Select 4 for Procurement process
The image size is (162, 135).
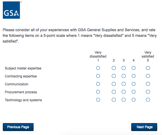pyautogui.click(x=133, y=92)
